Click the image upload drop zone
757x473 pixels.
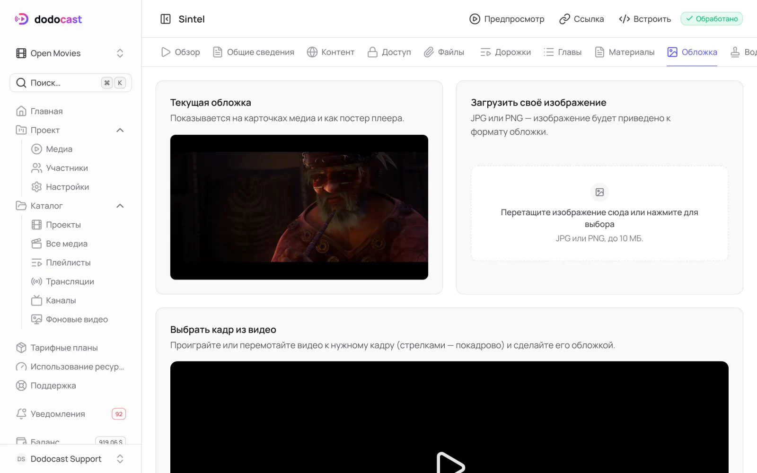pos(599,213)
